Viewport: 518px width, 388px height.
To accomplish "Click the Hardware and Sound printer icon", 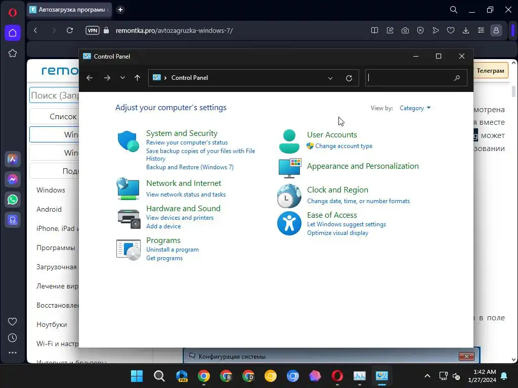I will (x=128, y=219).
